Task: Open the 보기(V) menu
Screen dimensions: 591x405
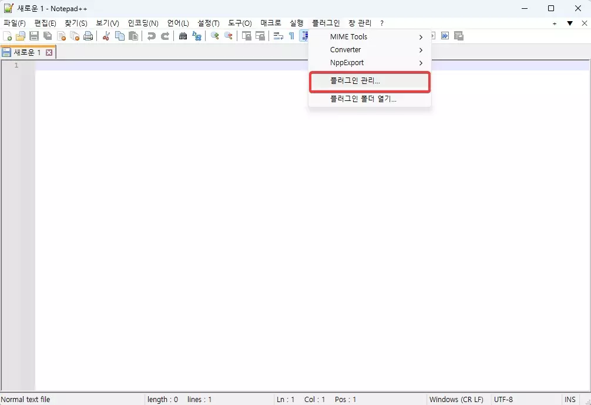Action: [x=108, y=23]
